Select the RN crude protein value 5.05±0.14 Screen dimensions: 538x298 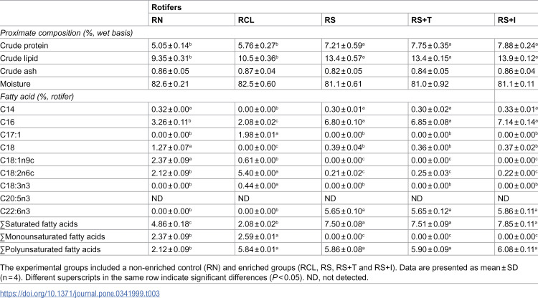pyautogui.click(x=171, y=46)
